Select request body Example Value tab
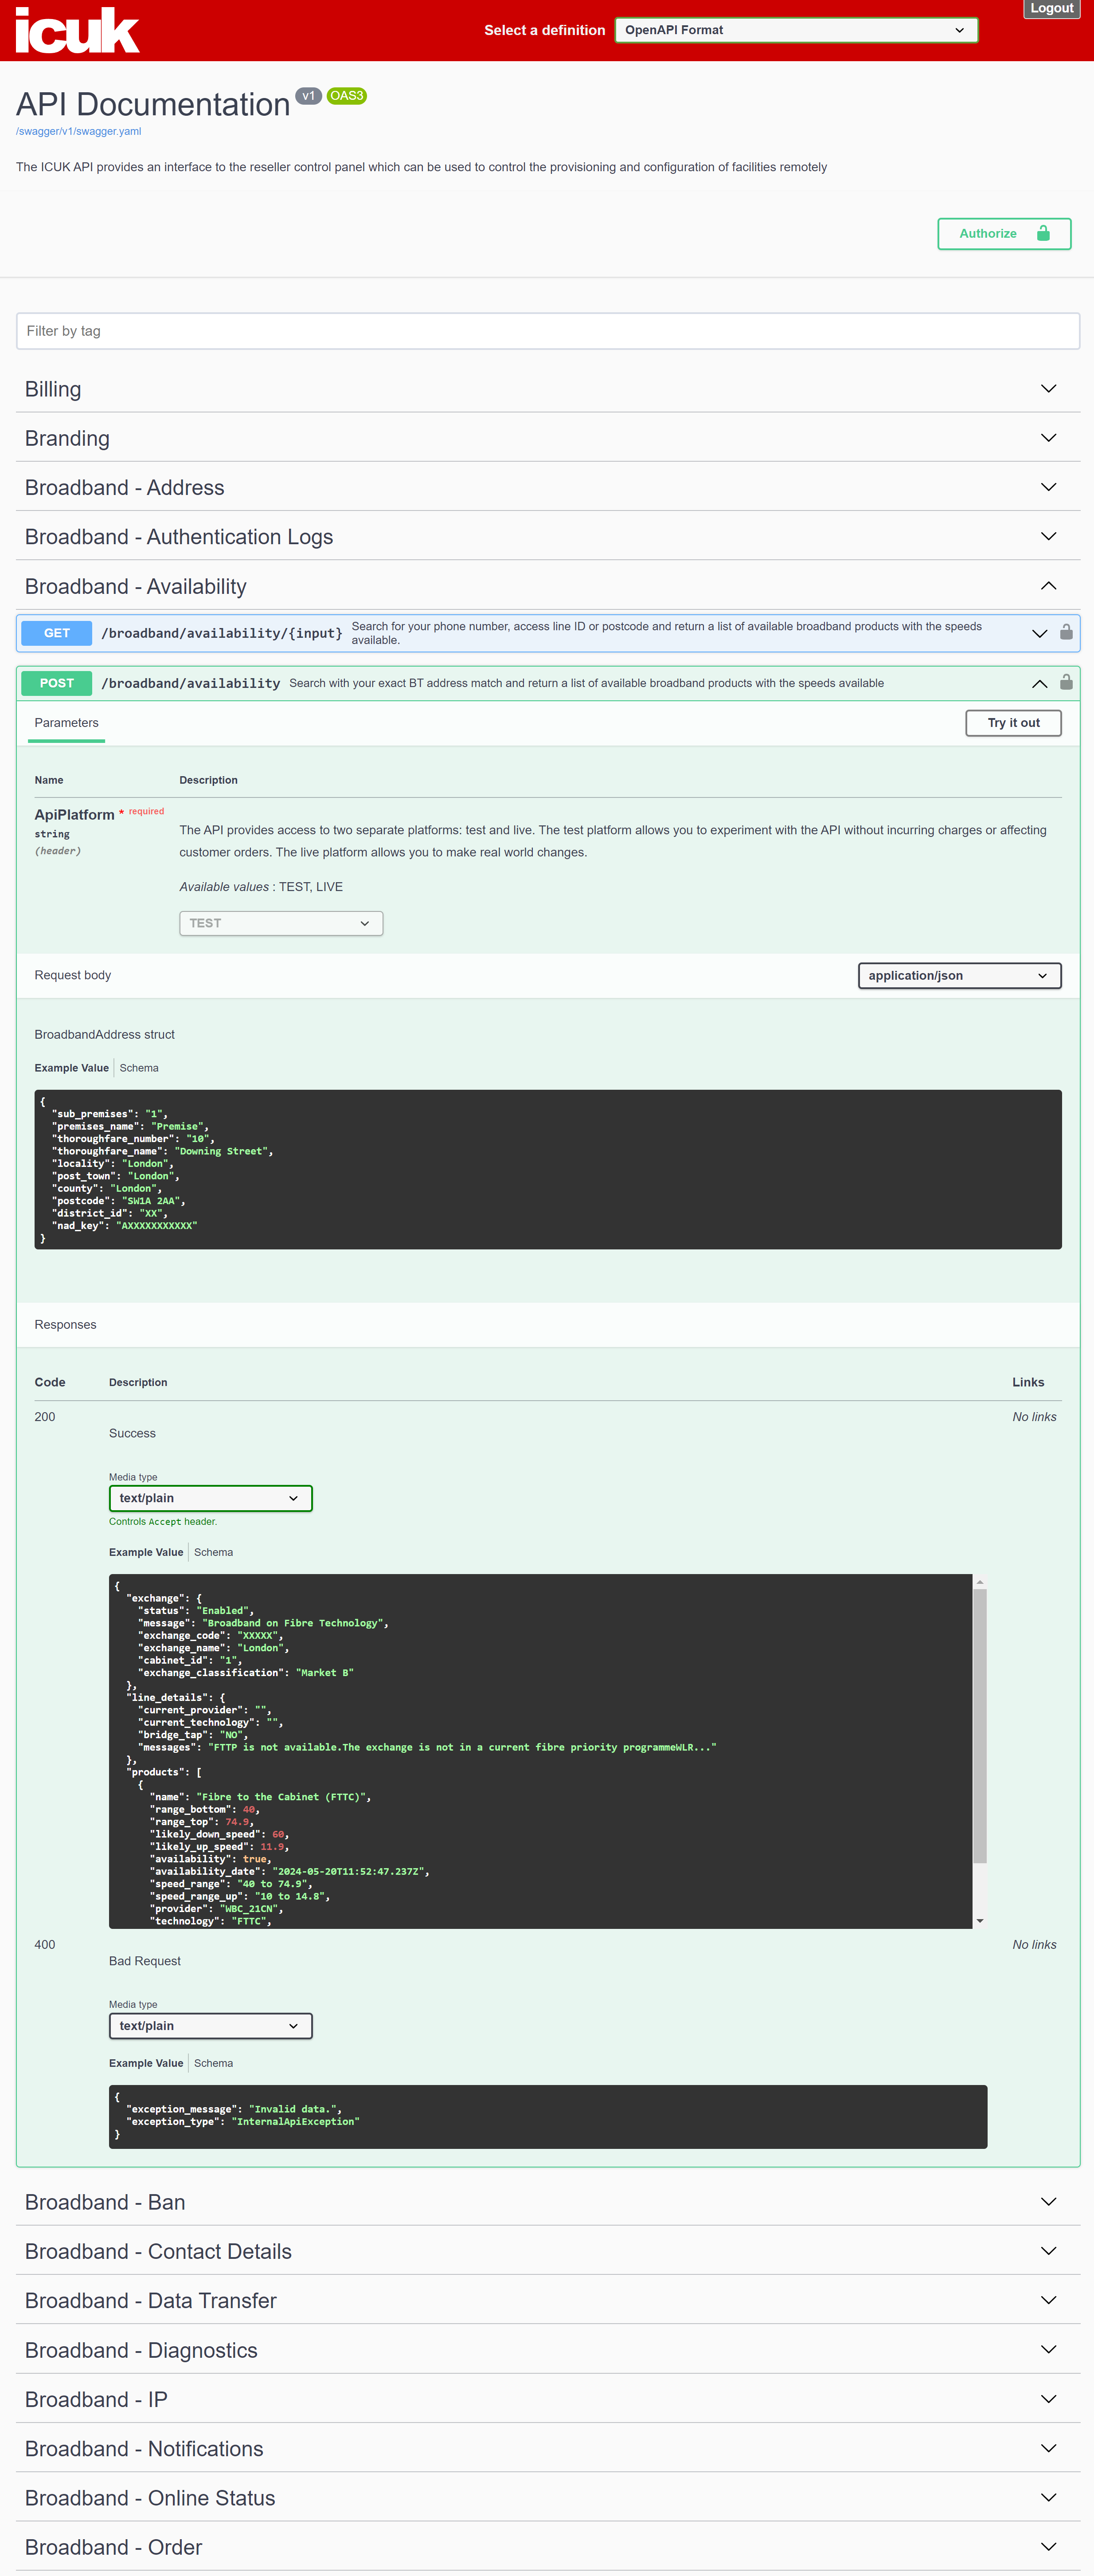The height and width of the screenshot is (2576, 1094). pos(71,1068)
